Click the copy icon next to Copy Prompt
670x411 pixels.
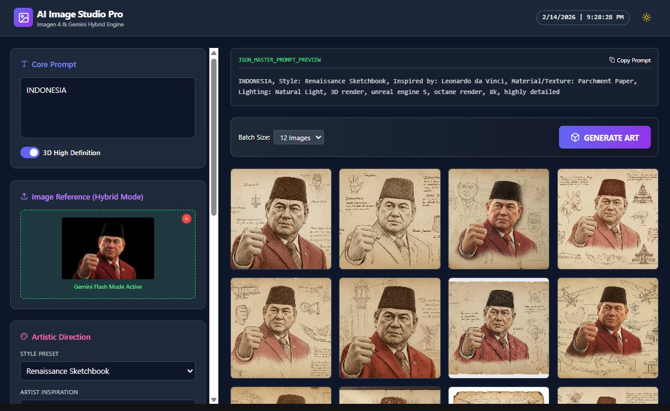click(612, 60)
